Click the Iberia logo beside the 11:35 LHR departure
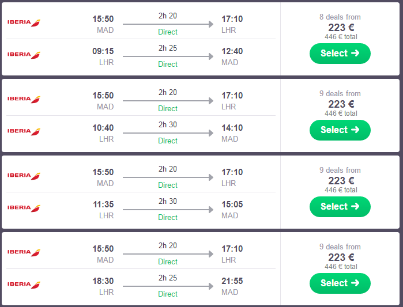403x307 pixels. pos(24,208)
